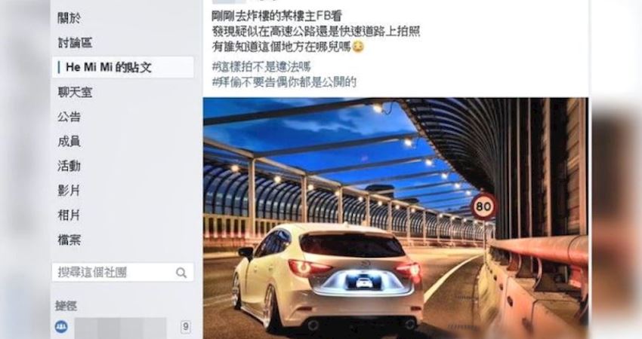This screenshot has height=339, width=642.
Task: Open 檔案 section
Action: [x=69, y=240]
